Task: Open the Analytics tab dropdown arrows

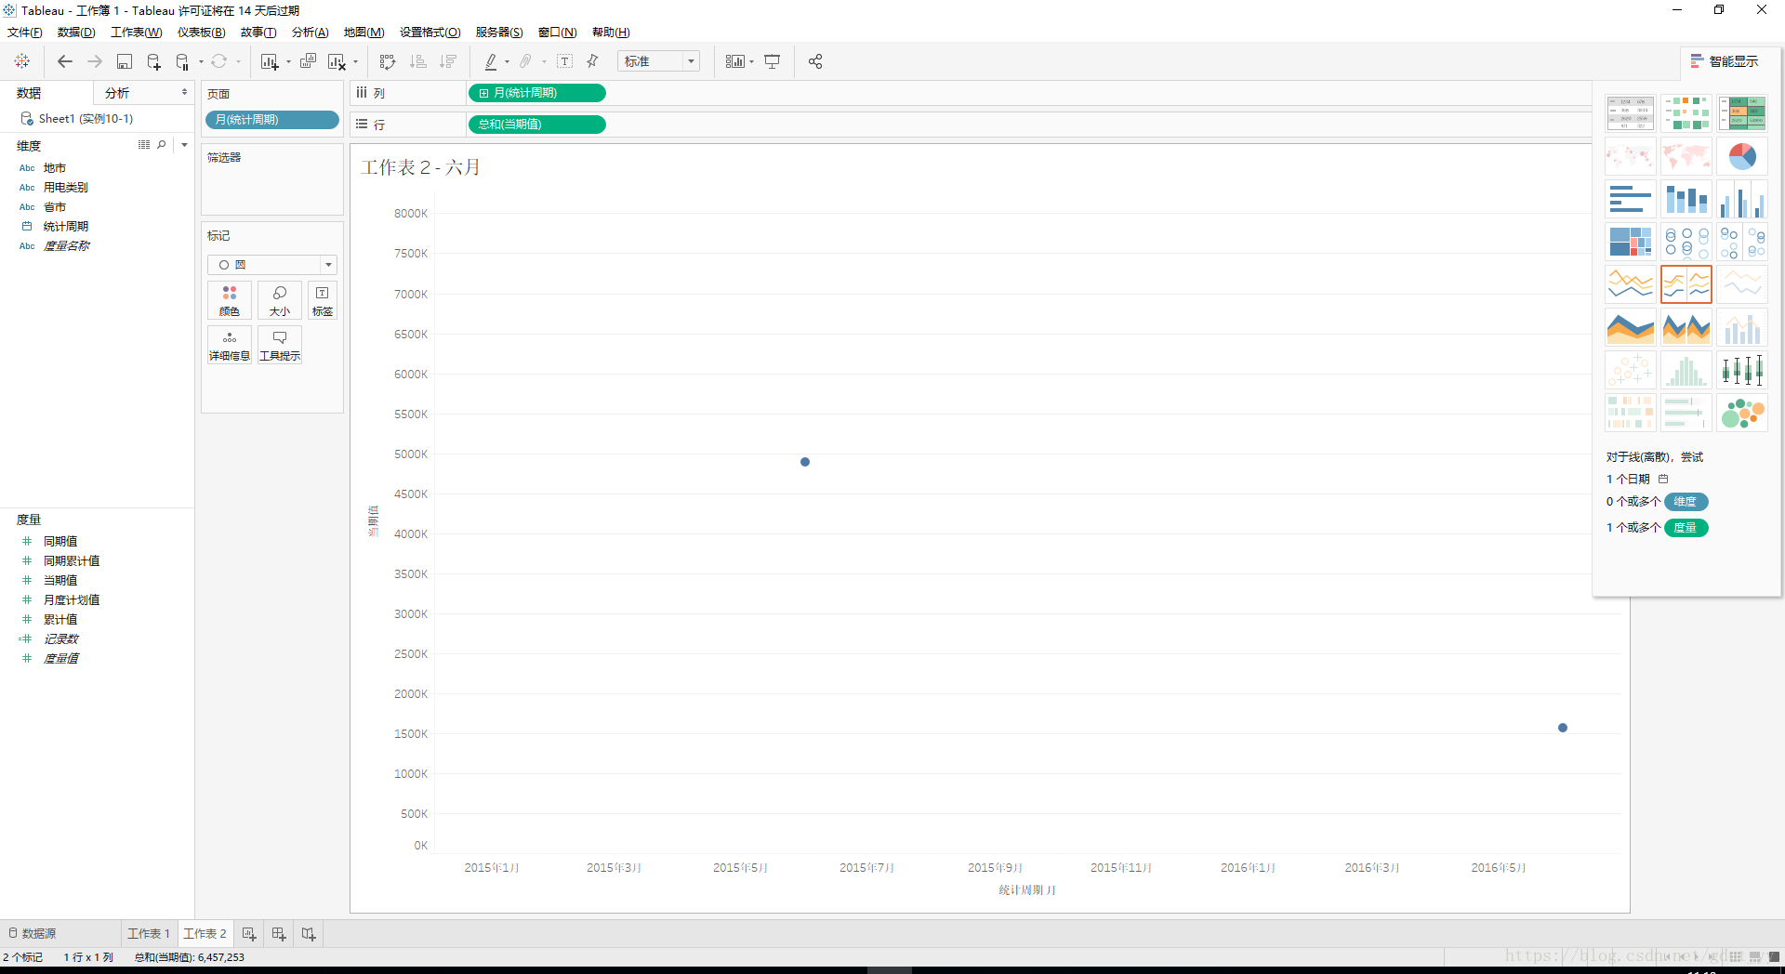Action: click(184, 92)
